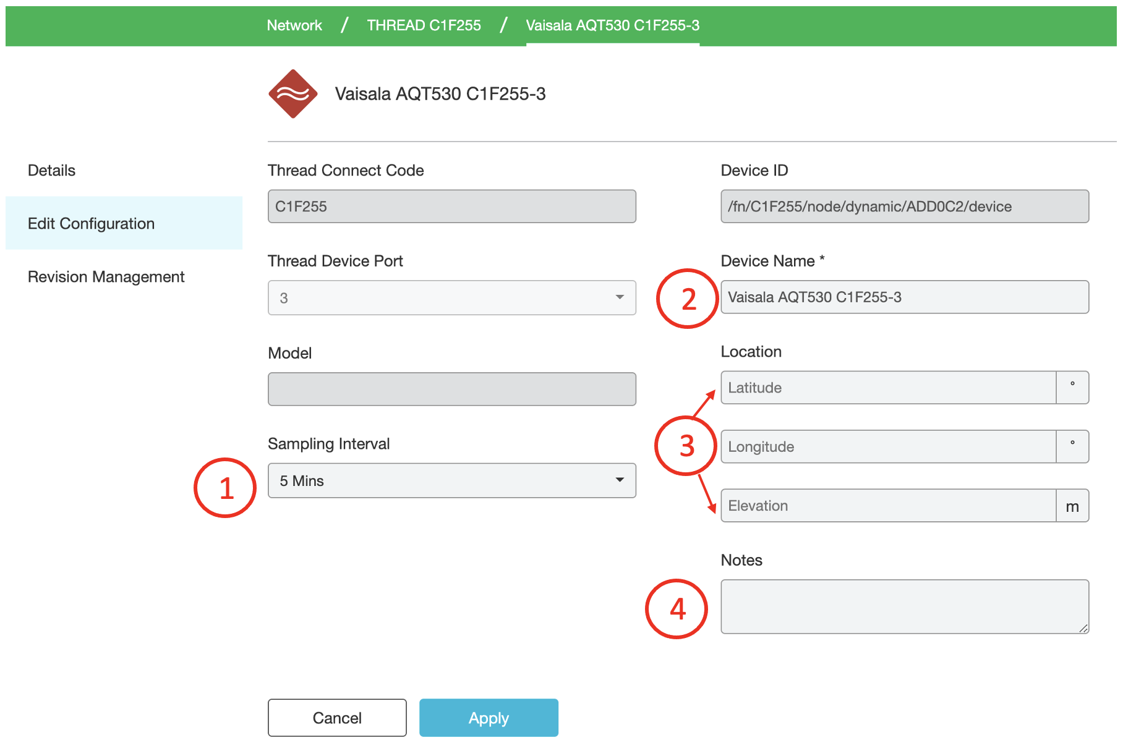
Task: Click the Device ID field
Action: (904, 206)
